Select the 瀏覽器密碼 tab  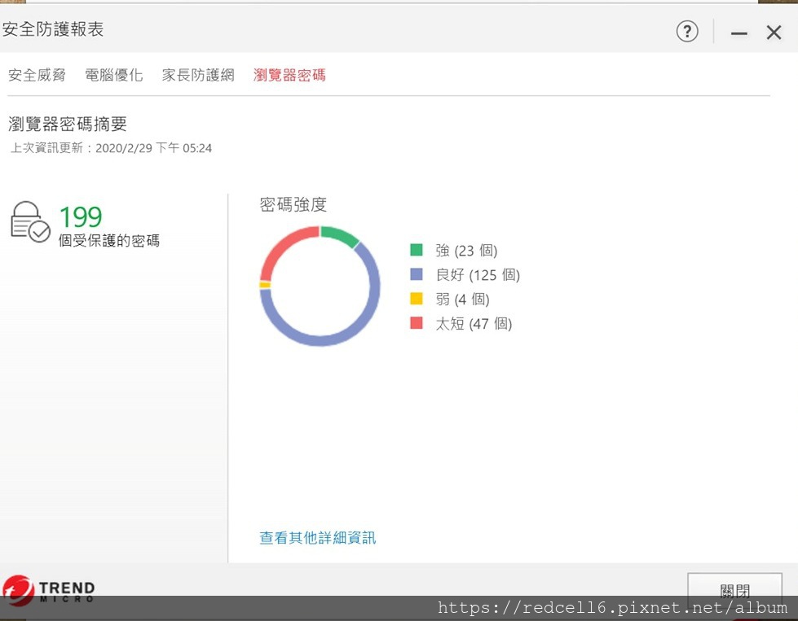tap(289, 75)
